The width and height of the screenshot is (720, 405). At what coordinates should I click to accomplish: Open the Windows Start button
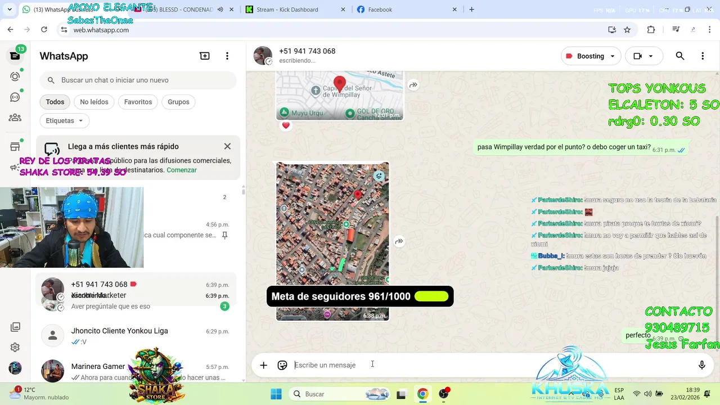click(276, 394)
